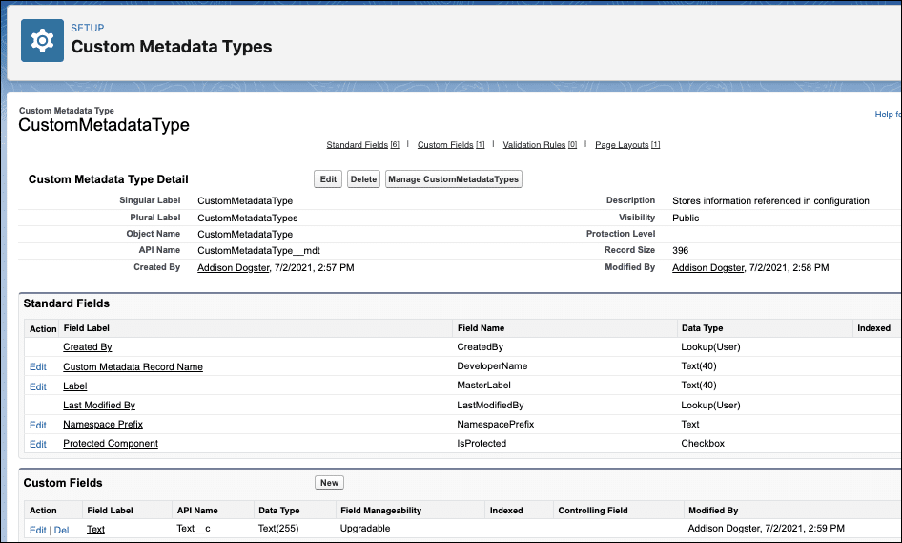Open Addison Dogster link in Created By
This screenshot has height=543, width=902.
(233, 268)
